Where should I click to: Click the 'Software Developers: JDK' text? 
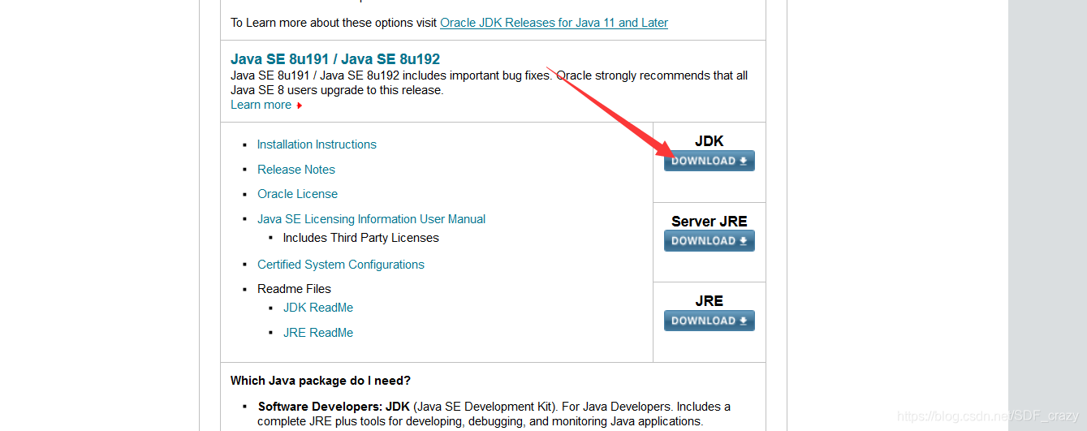point(334,407)
